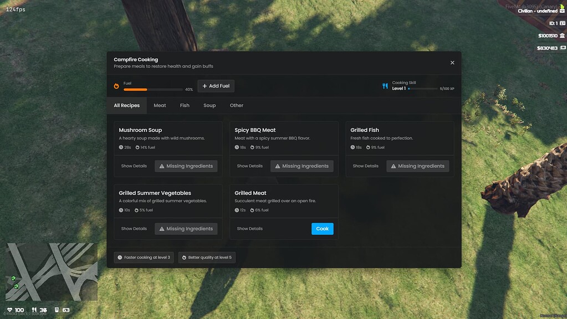Click the hunger icon in bottom HUD

click(x=34, y=310)
